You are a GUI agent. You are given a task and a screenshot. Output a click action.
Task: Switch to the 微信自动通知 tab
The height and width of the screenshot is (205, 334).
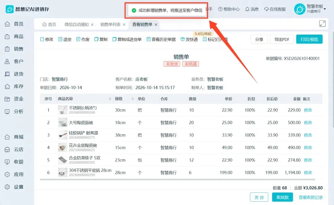tap(76, 24)
